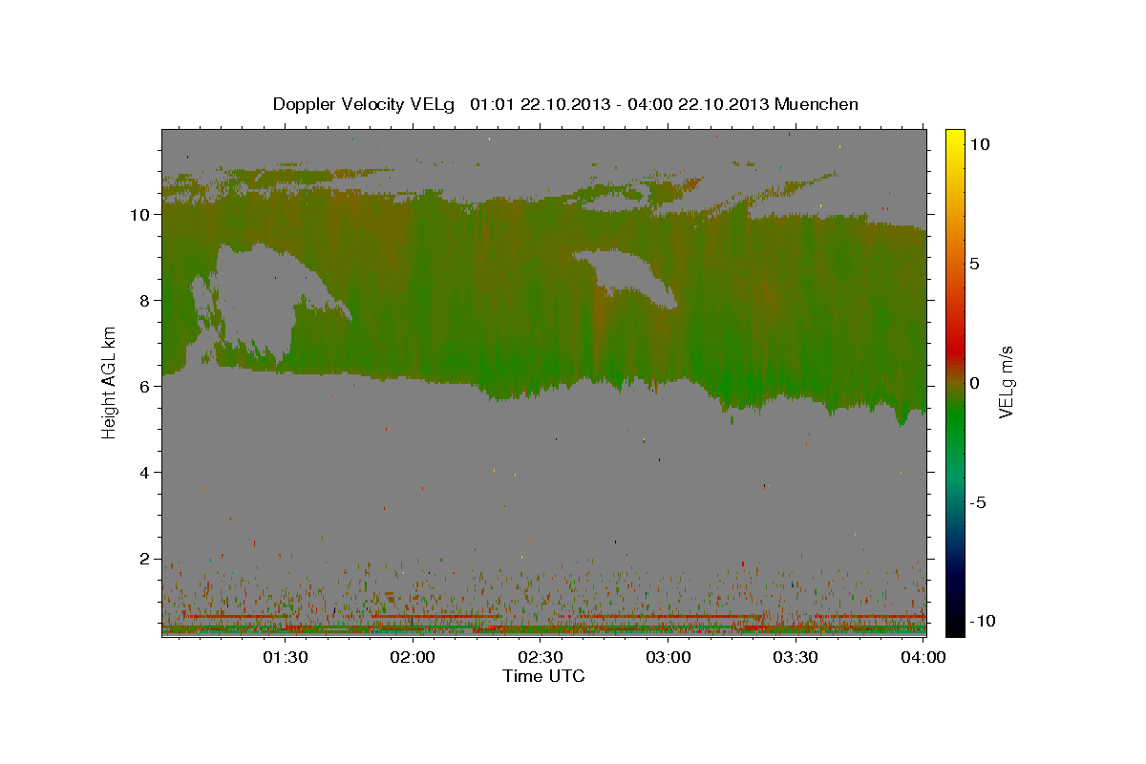Click the '04:00' time tick label
This screenshot has height=764, width=1146.
923,657
